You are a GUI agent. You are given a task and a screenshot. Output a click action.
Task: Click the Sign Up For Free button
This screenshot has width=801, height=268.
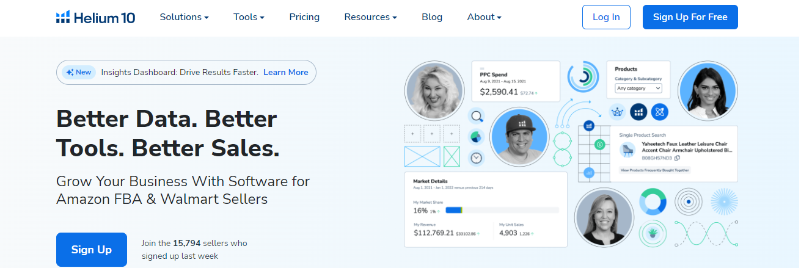[690, 17]
